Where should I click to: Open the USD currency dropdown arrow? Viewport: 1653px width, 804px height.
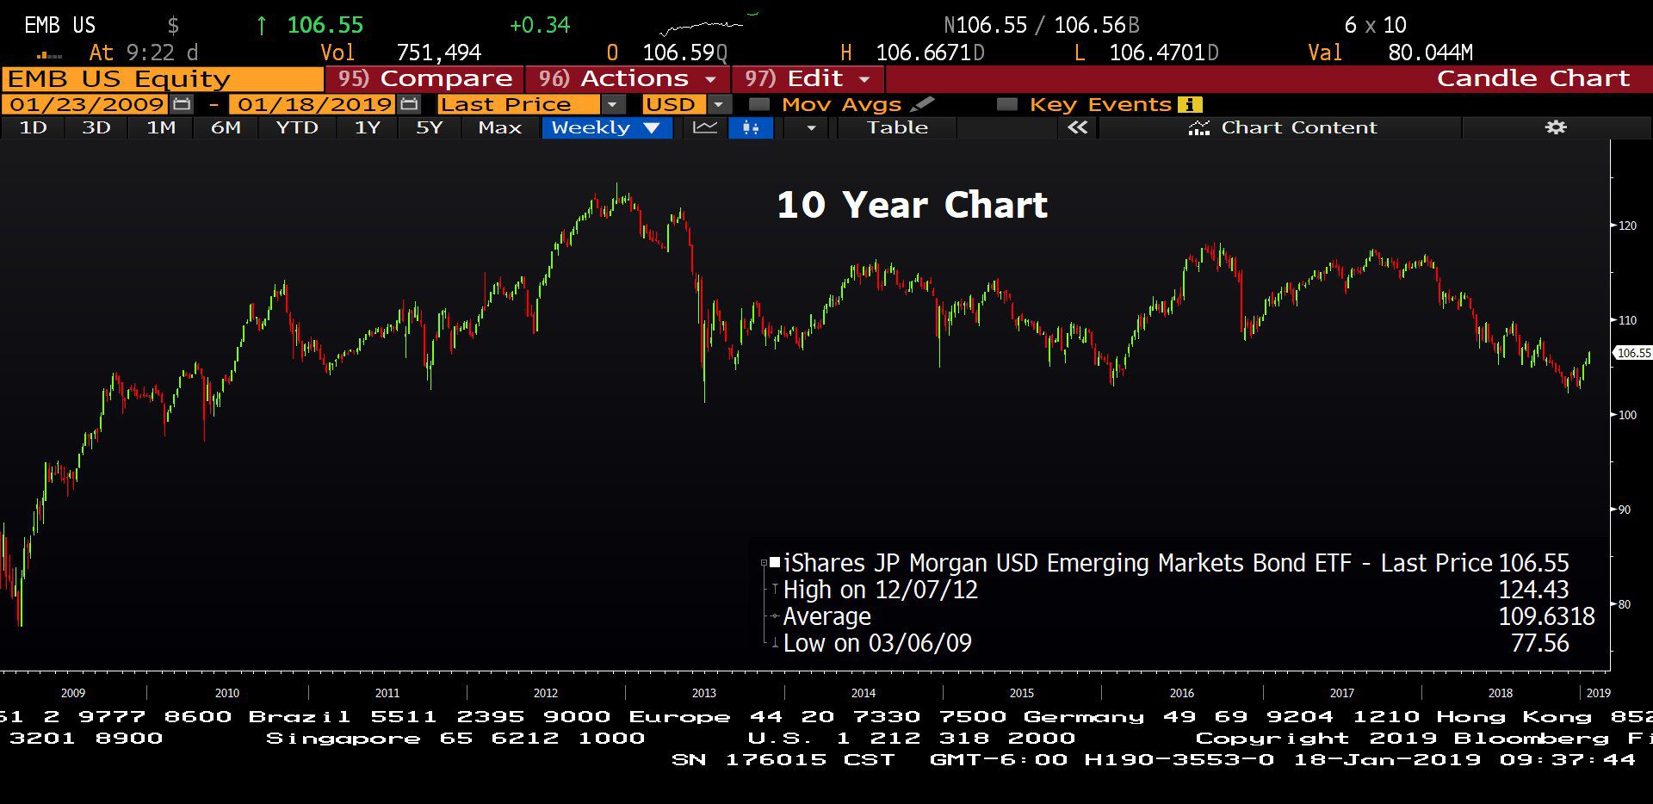coord(720,104)
